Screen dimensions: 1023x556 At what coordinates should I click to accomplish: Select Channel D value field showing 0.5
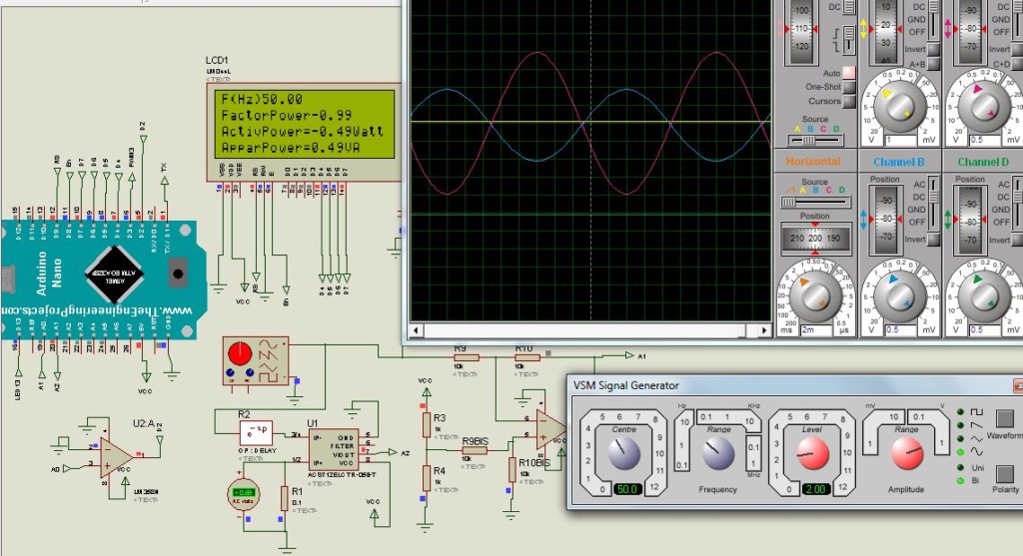point(986,329)
